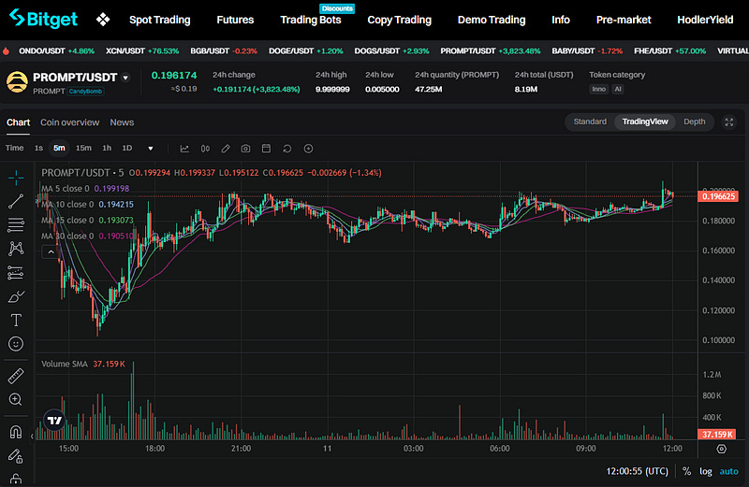Open the Info menu

(x=561, y=20)
